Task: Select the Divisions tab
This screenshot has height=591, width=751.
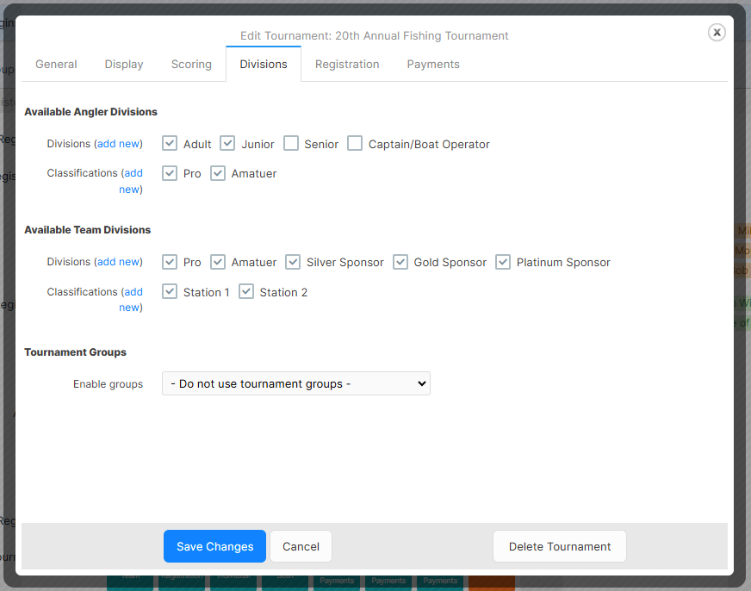Action: pos(264,64)
